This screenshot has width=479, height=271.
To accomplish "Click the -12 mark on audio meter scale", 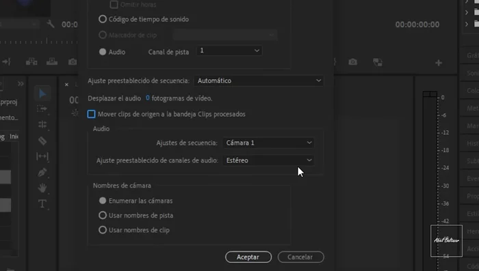I will pyautogui.click(x=445, y=132).
